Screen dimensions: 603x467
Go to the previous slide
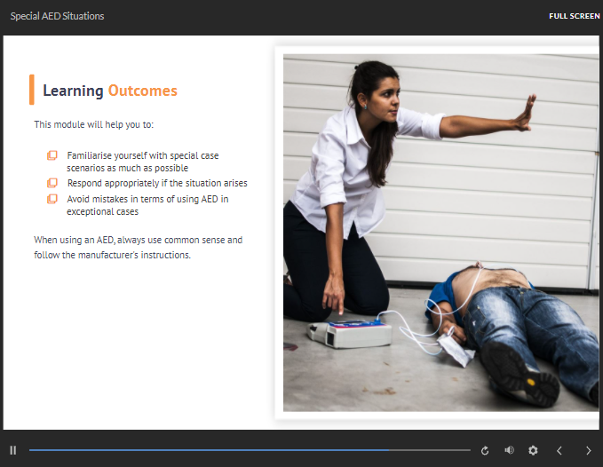click(559, 450)
